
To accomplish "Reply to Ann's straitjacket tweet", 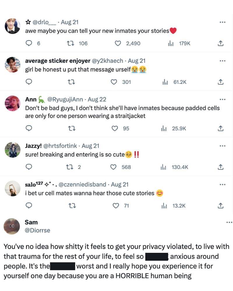I will (29, 128).
